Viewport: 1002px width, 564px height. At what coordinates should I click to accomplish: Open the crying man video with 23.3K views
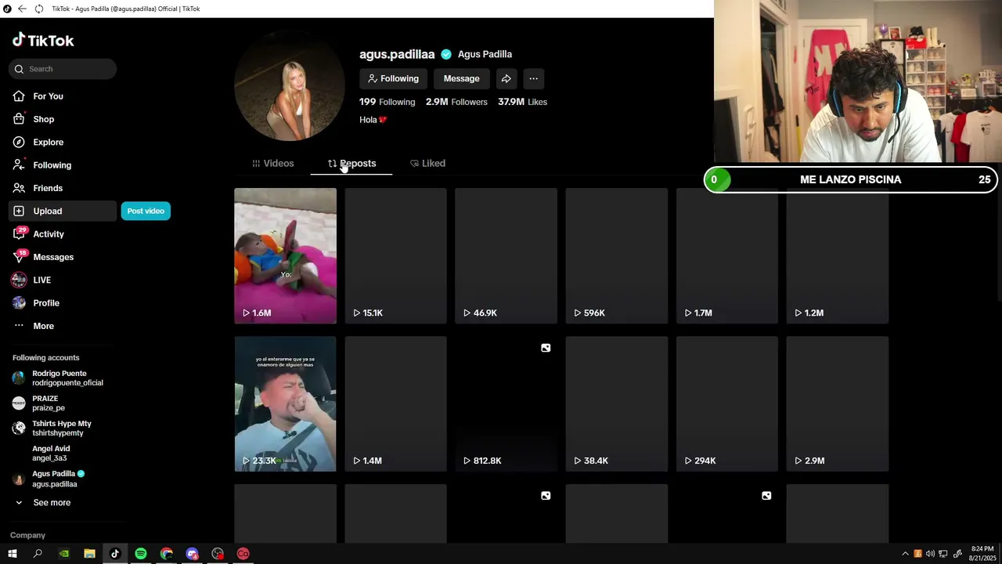[286, 404]
